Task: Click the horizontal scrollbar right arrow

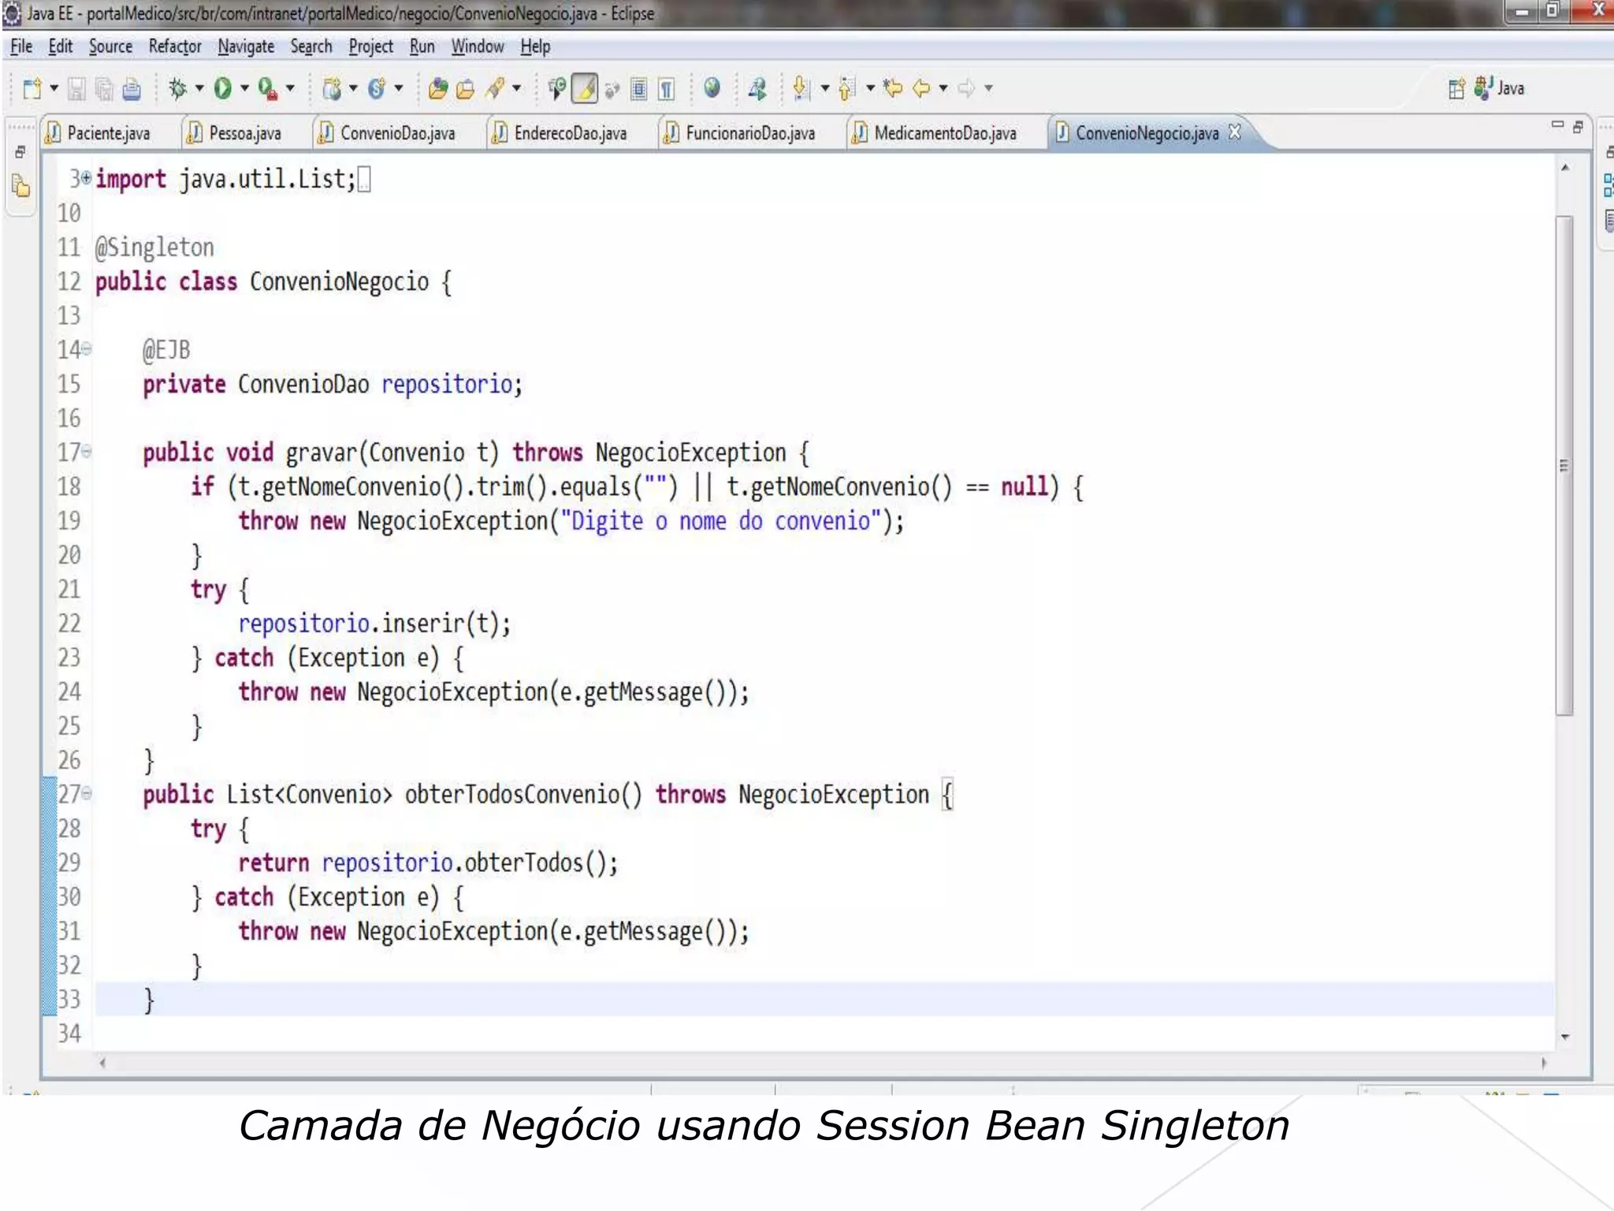Action: point(1543,1063)
